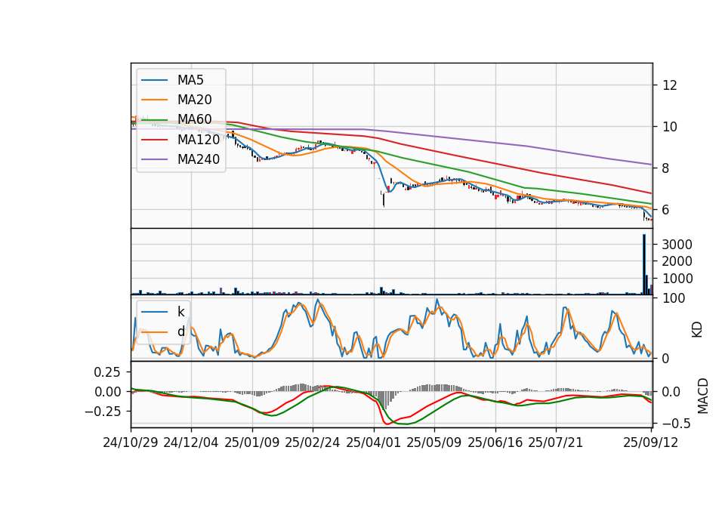
Task: Click the orange MA20 legend line swatch
Action: tap(154, 100)
